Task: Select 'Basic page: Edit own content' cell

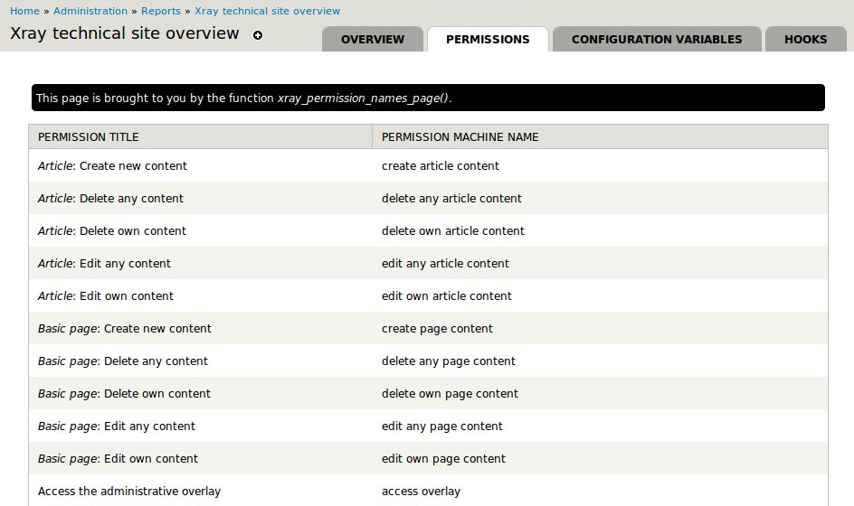Action: [201, 459]
